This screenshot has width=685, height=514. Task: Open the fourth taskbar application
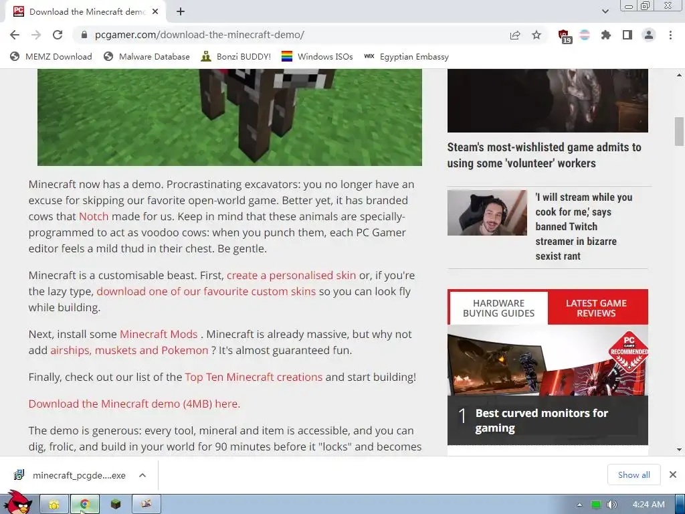click(146, 505)
